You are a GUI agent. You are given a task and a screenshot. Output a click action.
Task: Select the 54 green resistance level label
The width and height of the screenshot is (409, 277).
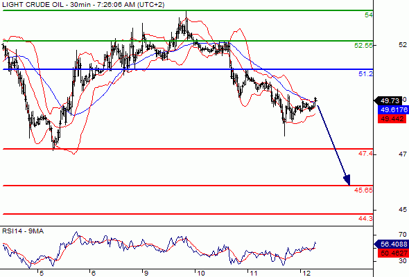point(369,15)
